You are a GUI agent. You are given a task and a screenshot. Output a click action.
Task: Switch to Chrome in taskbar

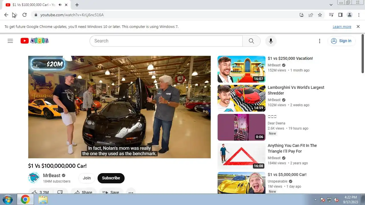click(x=25, y=200)
